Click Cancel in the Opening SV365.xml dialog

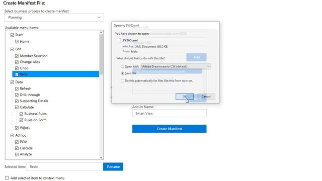click(x=206, y=97)
